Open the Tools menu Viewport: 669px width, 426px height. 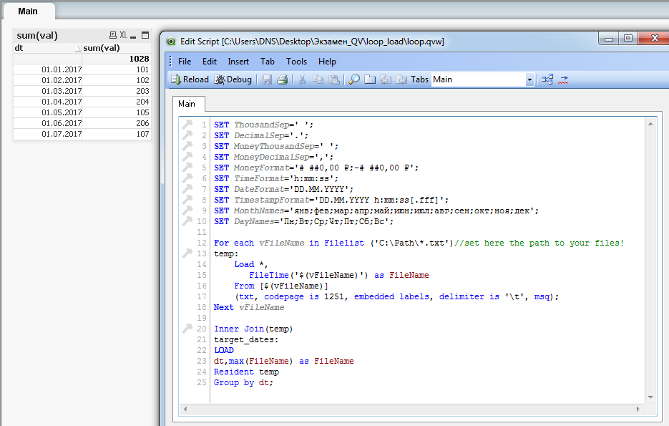pyautogui.click(x=296, y=62)
